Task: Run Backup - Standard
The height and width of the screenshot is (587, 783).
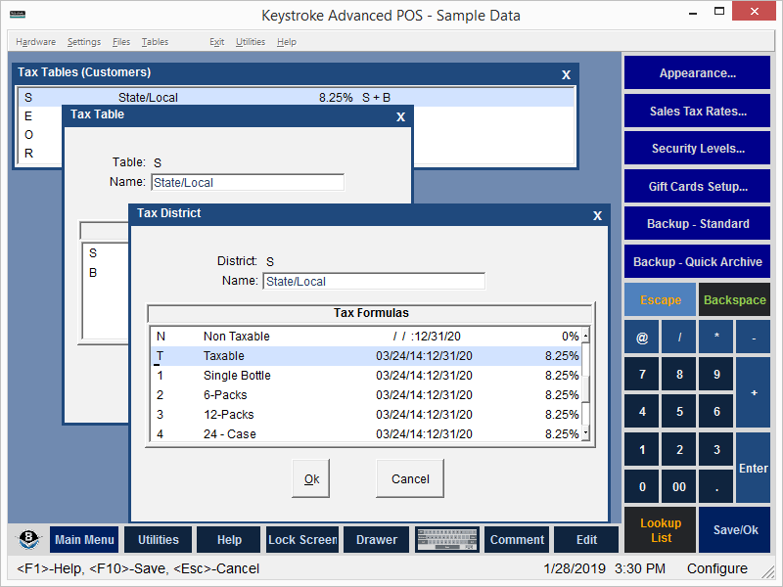Action: [697, 224]
